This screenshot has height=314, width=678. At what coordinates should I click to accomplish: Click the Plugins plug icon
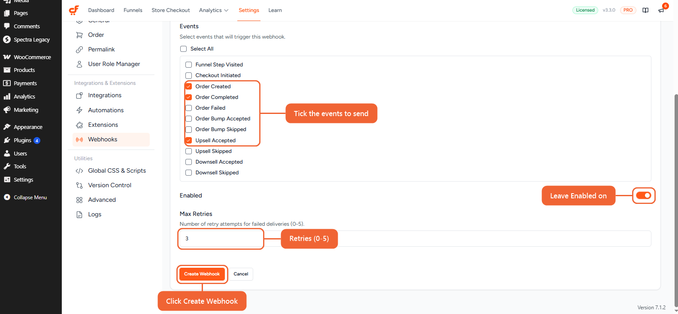point(7,140)
